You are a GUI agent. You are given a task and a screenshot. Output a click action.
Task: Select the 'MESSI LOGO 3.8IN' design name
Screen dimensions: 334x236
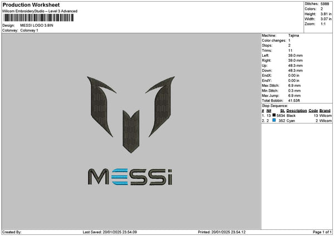37,26
